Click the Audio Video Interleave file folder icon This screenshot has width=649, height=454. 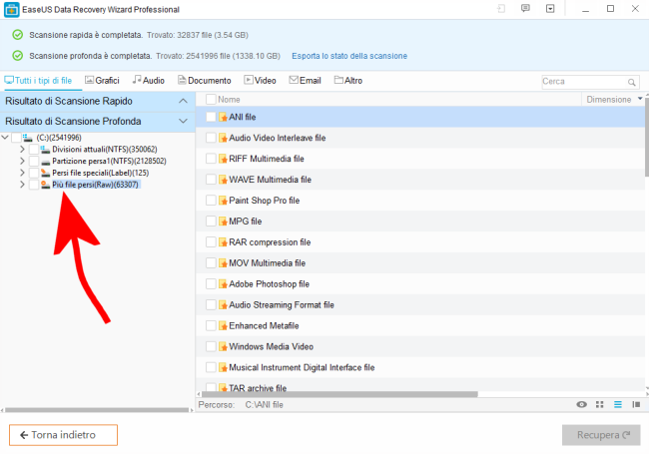pyautogui.click(x=223, y=138)
